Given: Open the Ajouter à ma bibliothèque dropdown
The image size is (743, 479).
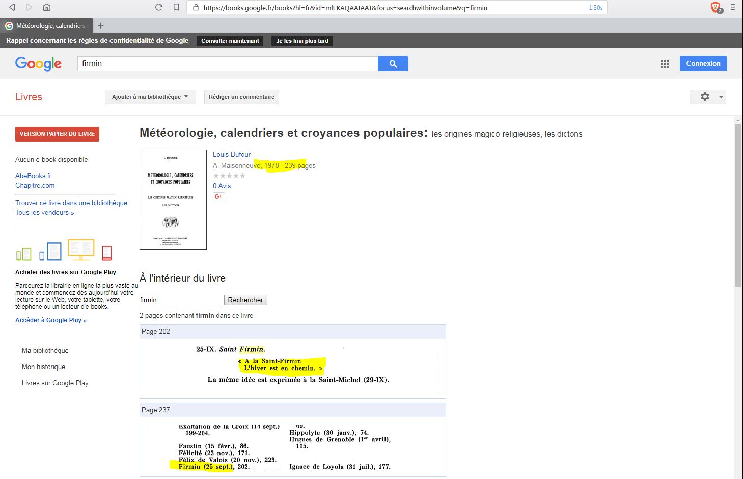Looking at the screenshot, I should (150, 97).
